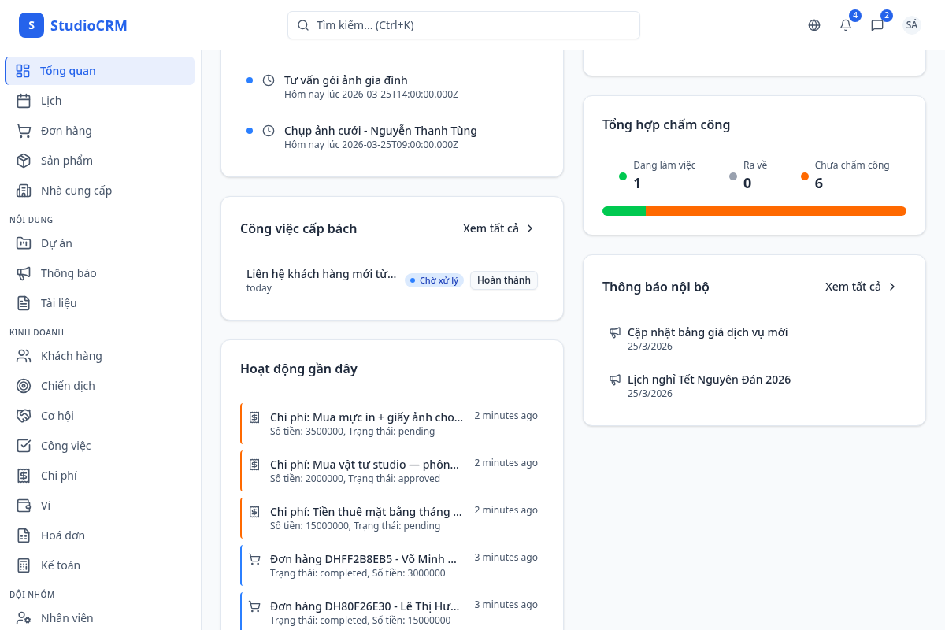
Task: Expand Công việc cấp bách via Xem tất cả
Action: point(498,228)
